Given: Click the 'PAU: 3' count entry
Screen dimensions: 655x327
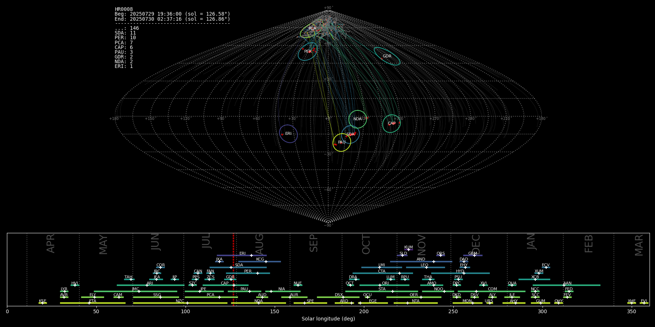Looking at the screenshot, I should (x=124, y=52).
